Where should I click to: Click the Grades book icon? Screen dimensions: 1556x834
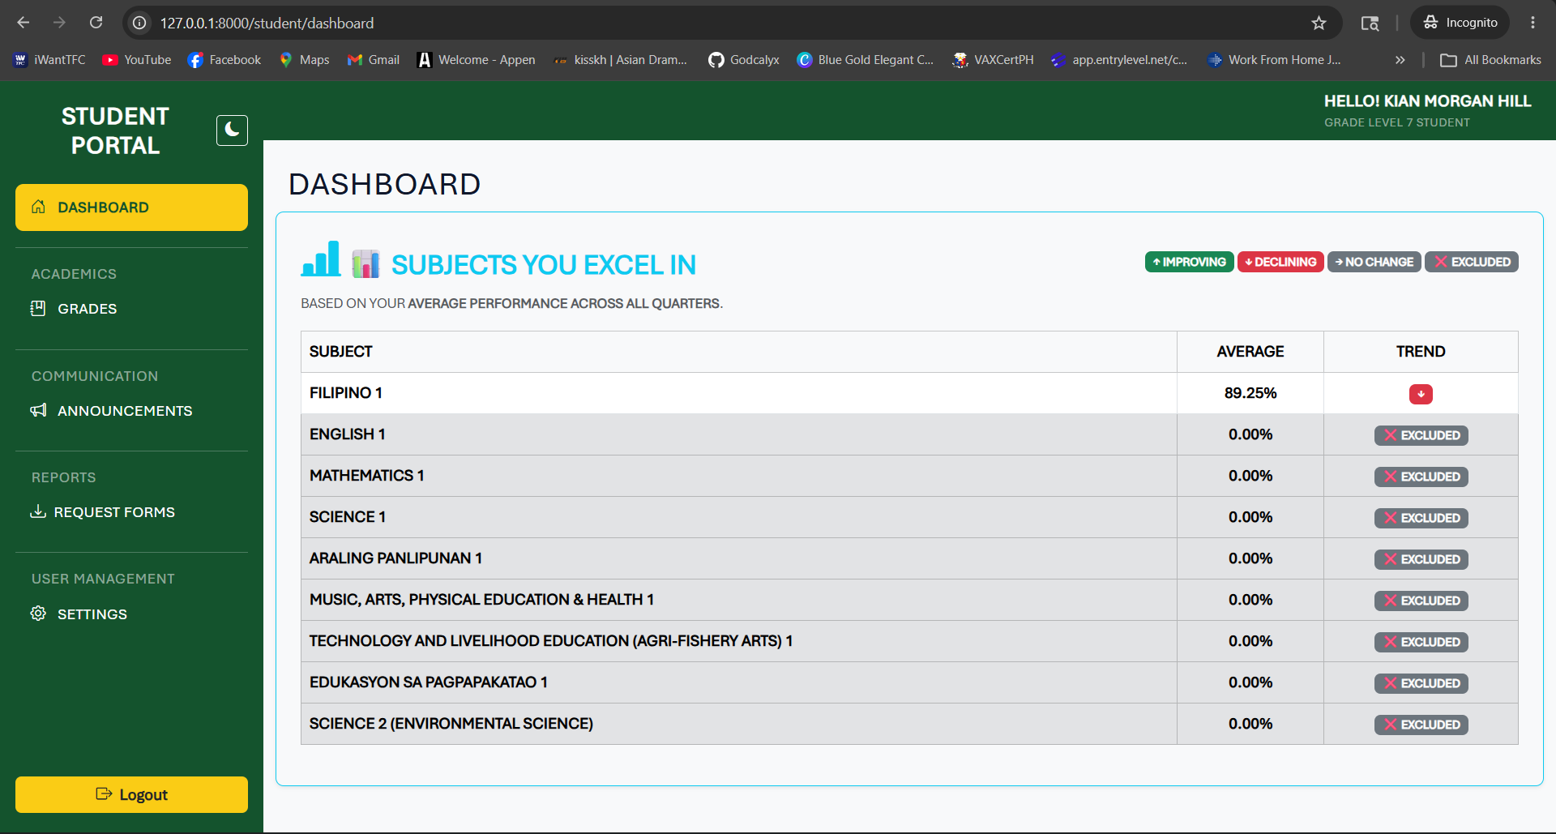38,308
